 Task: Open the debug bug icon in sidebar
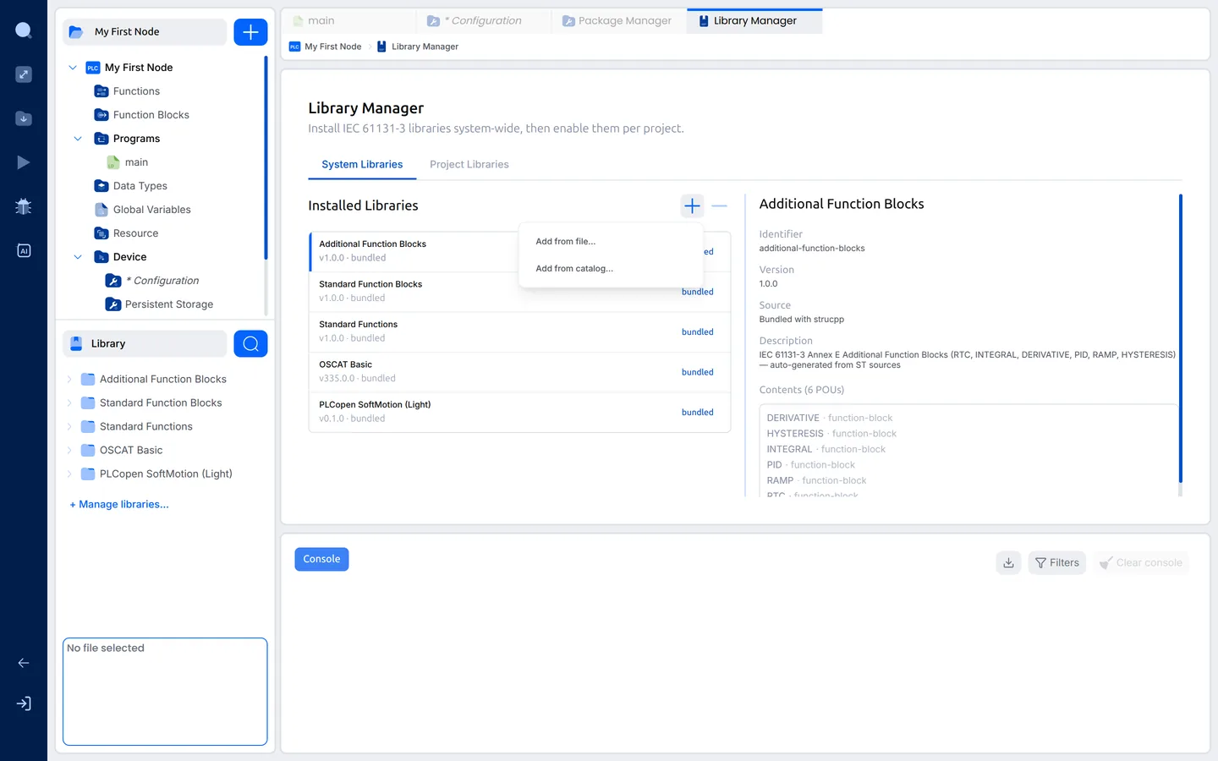pos(24,206)
